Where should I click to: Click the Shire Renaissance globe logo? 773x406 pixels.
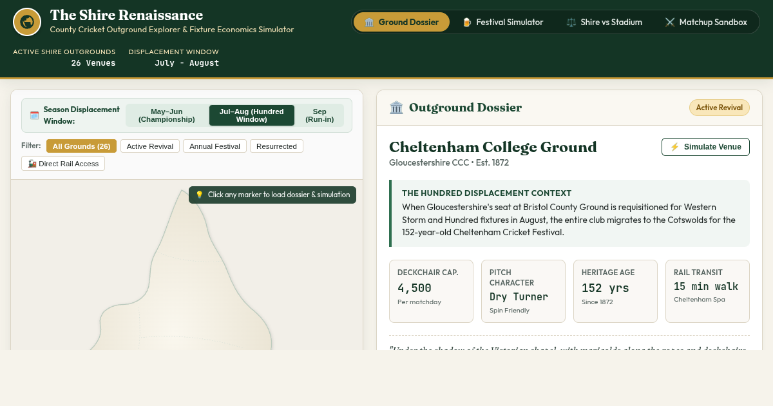27,22
